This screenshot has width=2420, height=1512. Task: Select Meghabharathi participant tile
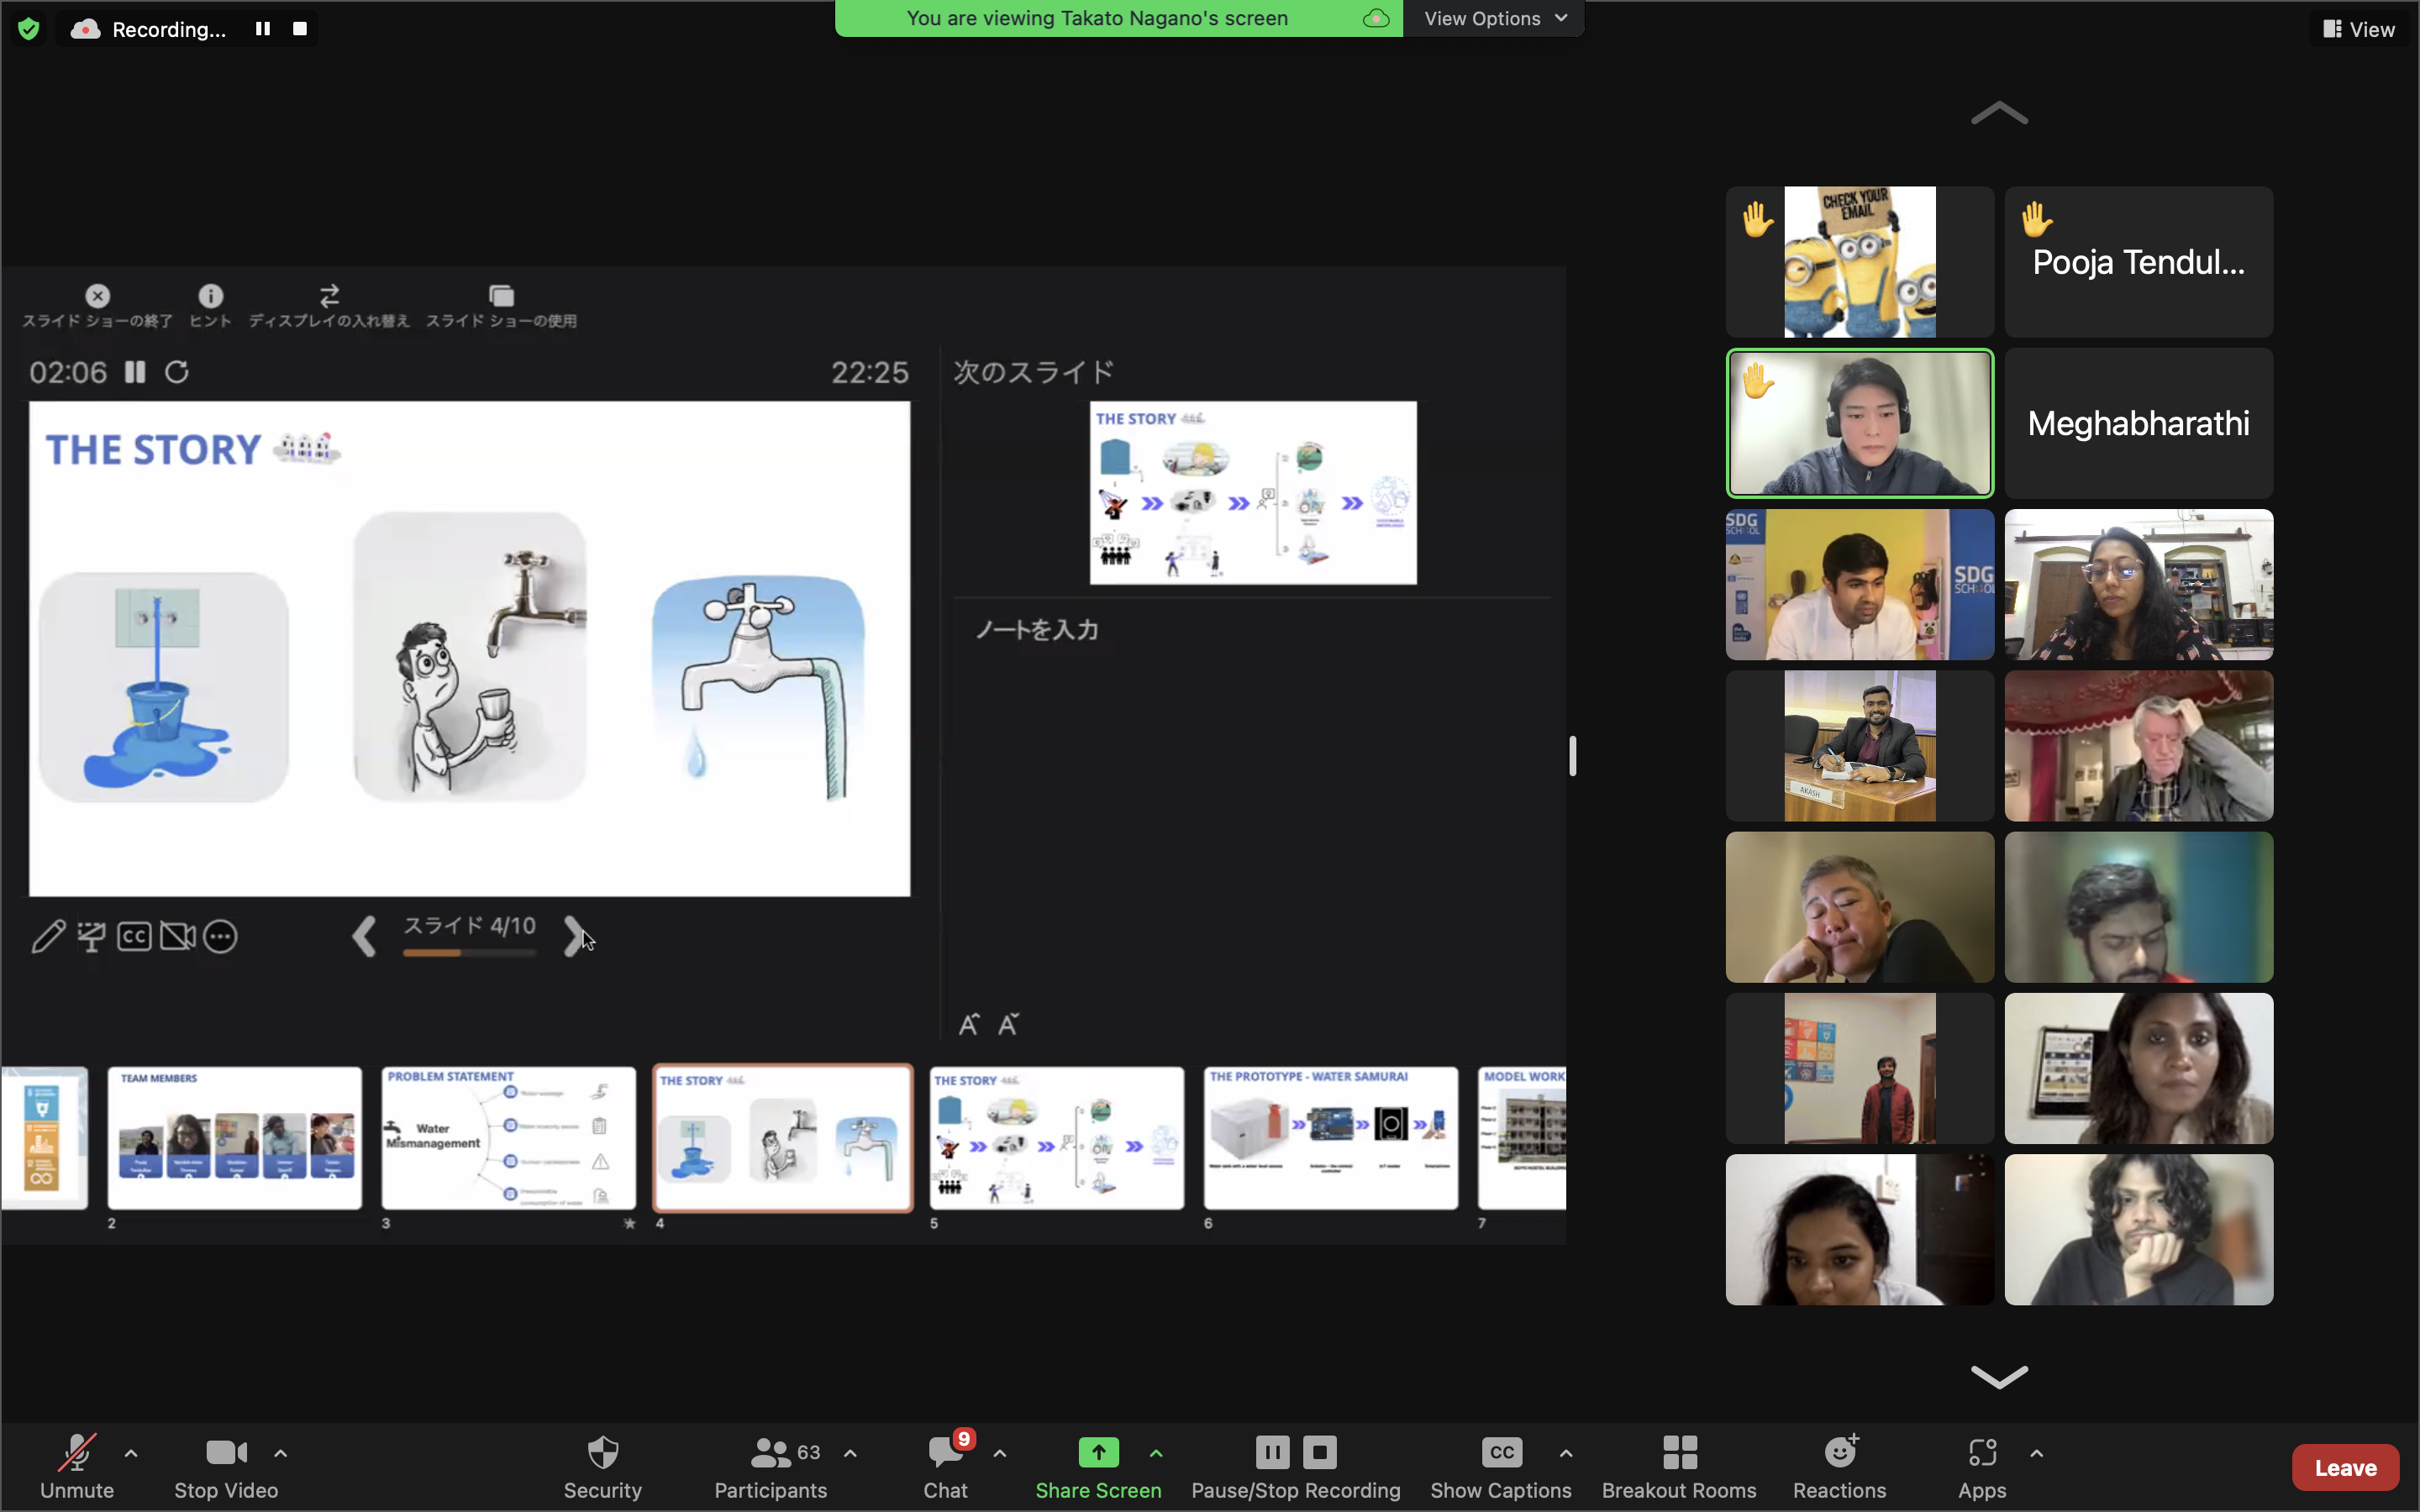[x=2138, y=423]
